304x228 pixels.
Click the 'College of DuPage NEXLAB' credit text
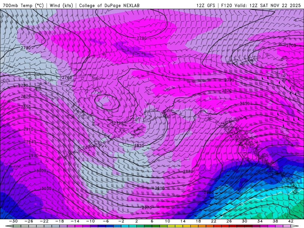point(109,5)
